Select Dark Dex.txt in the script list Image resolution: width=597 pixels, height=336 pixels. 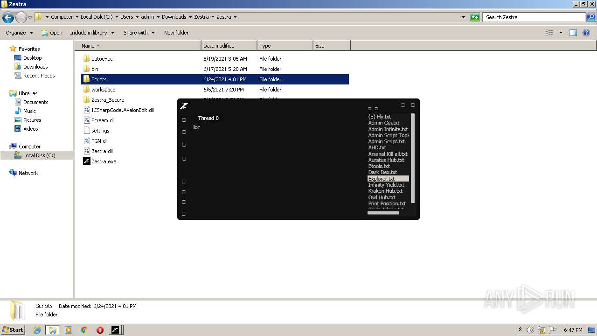(x=382, y=172)
